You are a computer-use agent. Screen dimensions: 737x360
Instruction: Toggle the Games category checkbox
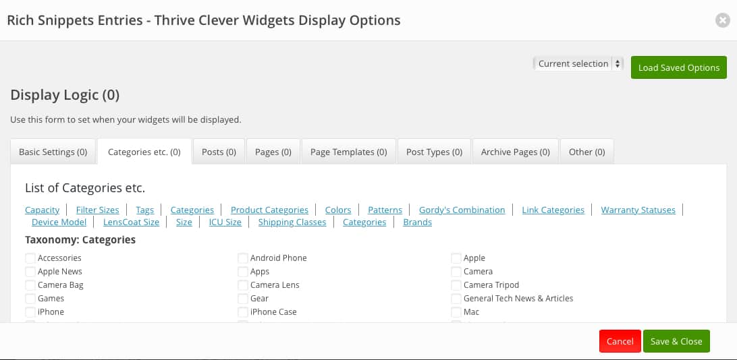coord(30,299)
